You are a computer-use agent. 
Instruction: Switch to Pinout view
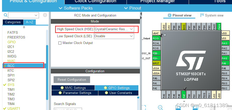(x=180, y=15)
